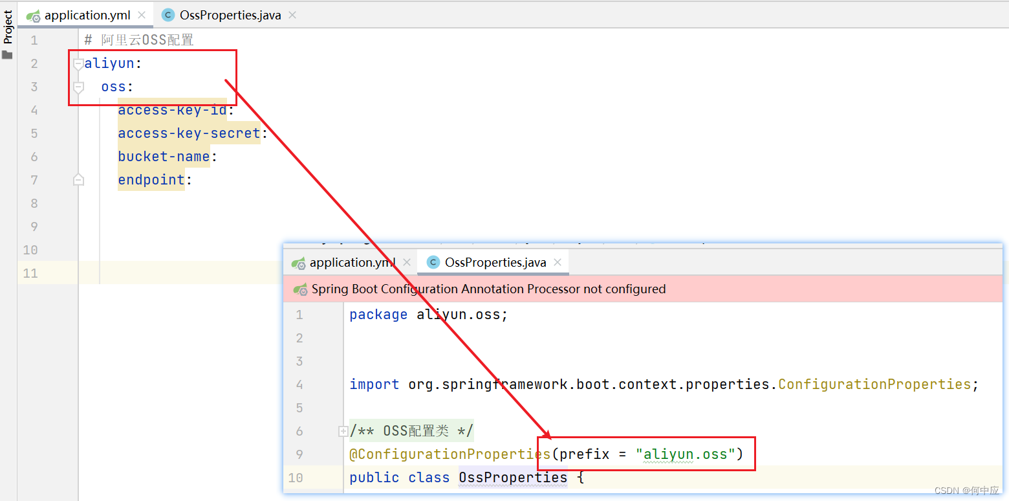Close OssProperties.java tab in main editor
The image size is (1009, 501).
click(292, 15)
